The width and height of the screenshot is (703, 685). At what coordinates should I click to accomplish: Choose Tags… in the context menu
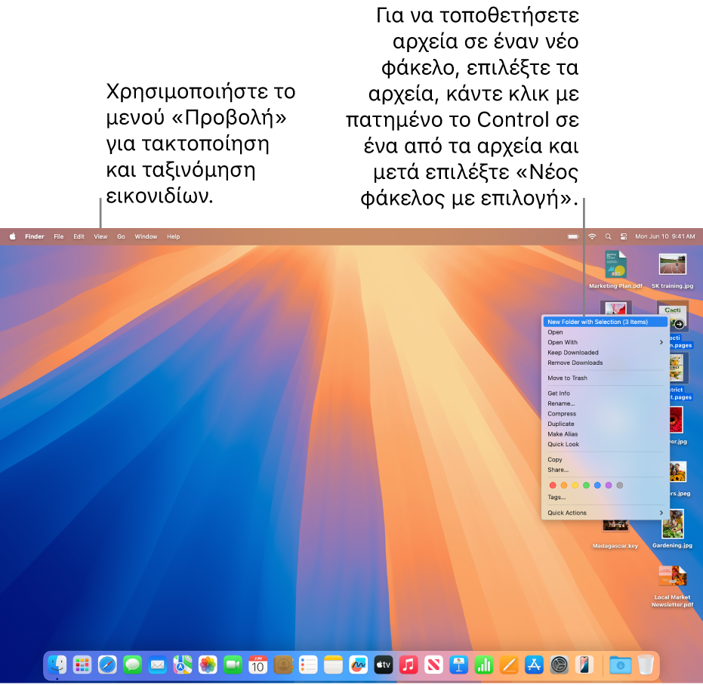606,497
